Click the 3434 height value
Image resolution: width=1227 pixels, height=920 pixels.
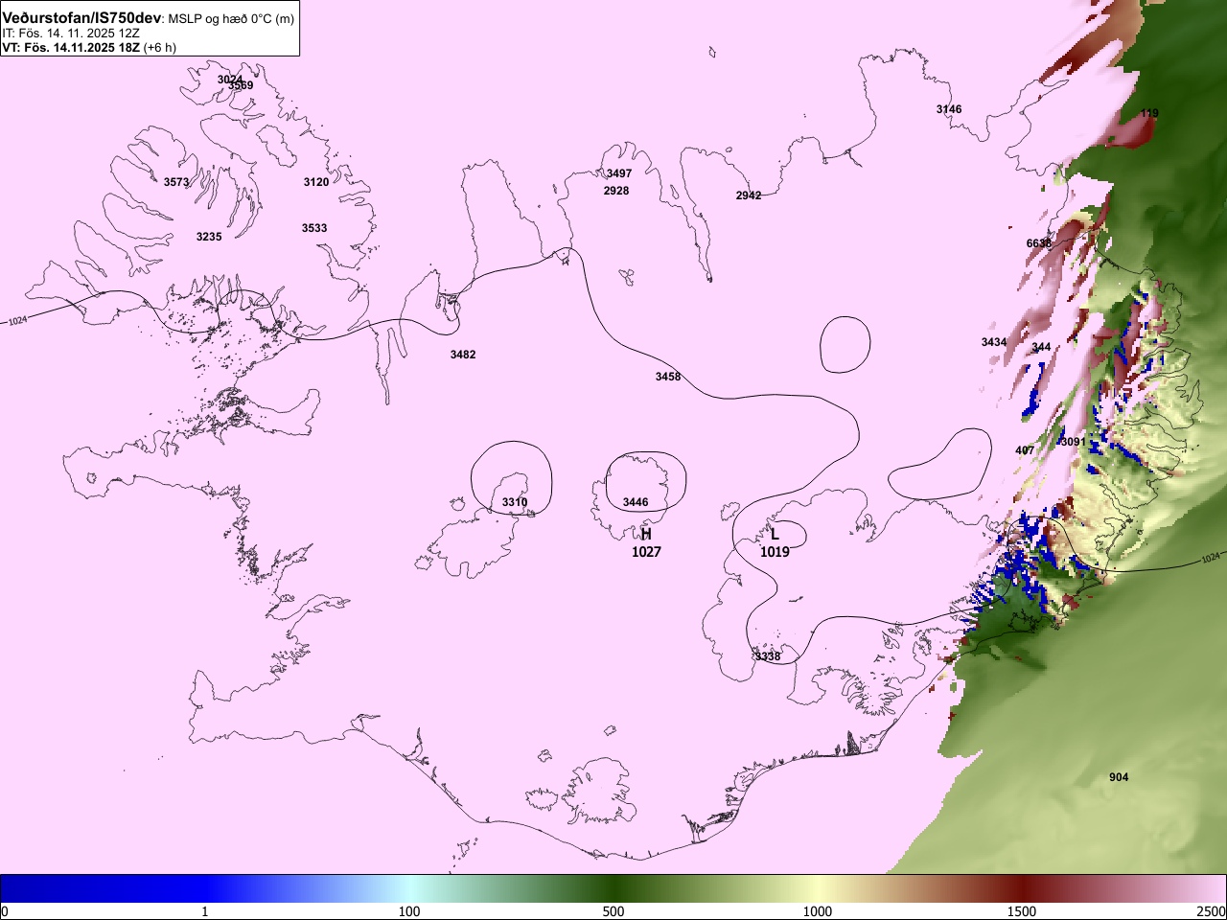pos(994,342)
